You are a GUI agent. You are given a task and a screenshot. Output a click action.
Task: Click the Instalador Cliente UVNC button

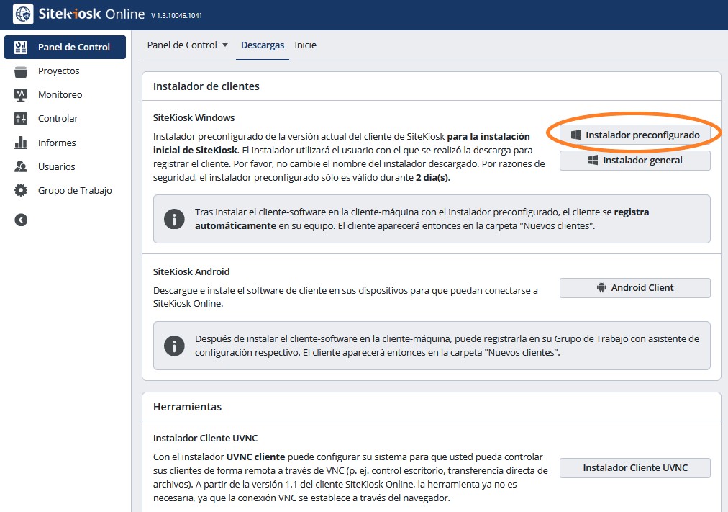[x=634, y=468]
